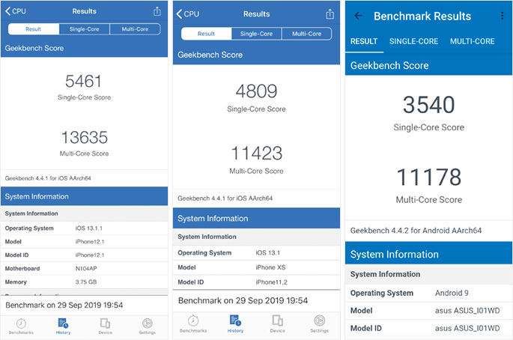Image resolution: width=513 pixels, height=340 pixels.
Task: Tap the N104AP motherboard value
Action: coord(86,269)
